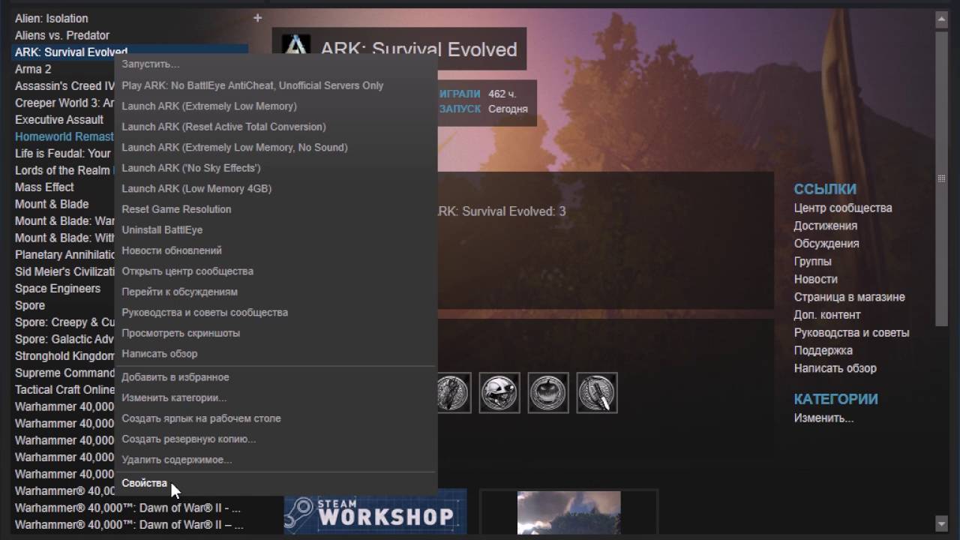Click the Группы link

pos(813,262)
